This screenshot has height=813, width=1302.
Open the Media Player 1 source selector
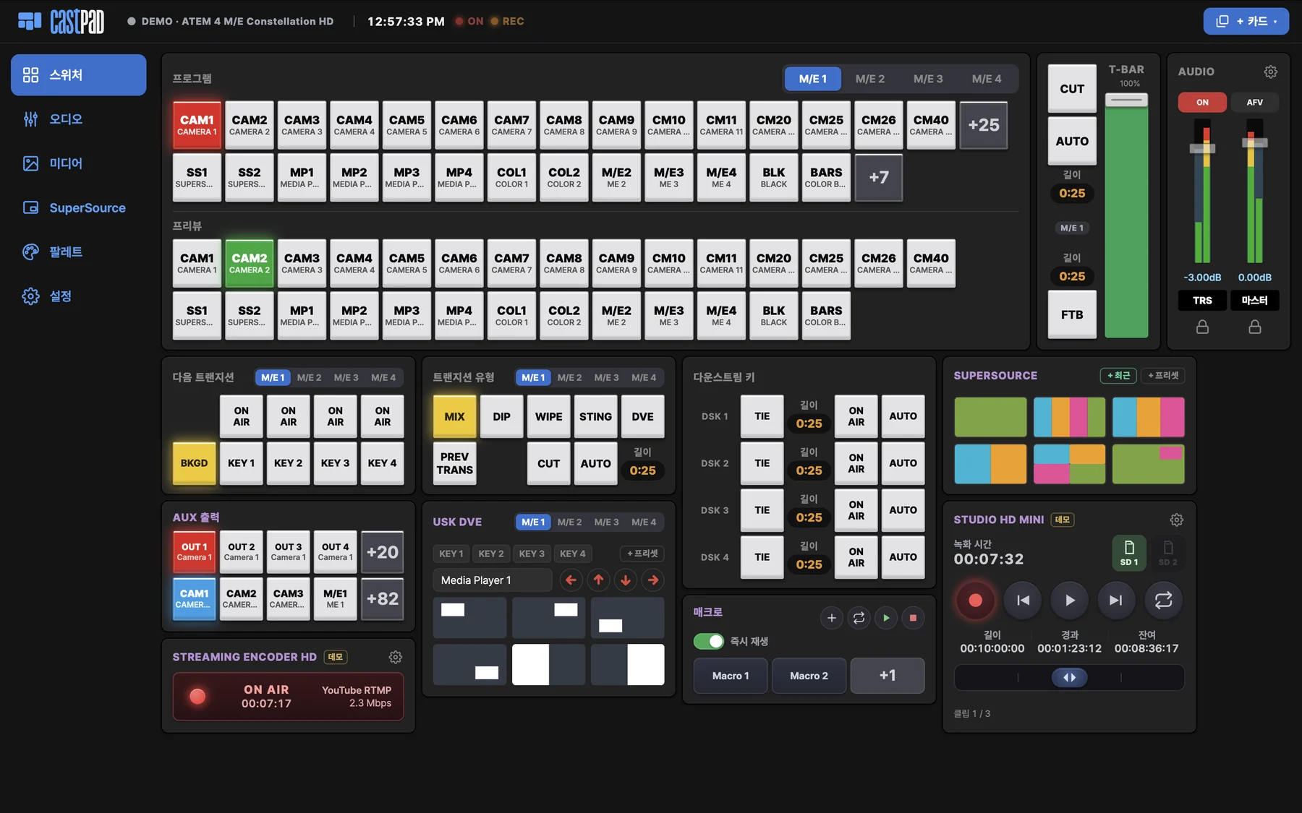click(492, 580)
